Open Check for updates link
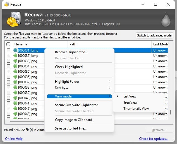177x144 pixels. 154,139
